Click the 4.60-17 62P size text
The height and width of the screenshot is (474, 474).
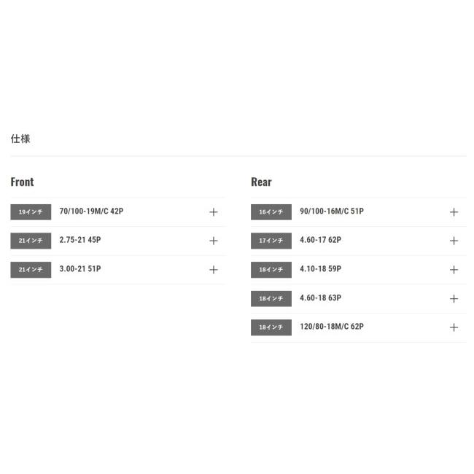pos(320,240)
